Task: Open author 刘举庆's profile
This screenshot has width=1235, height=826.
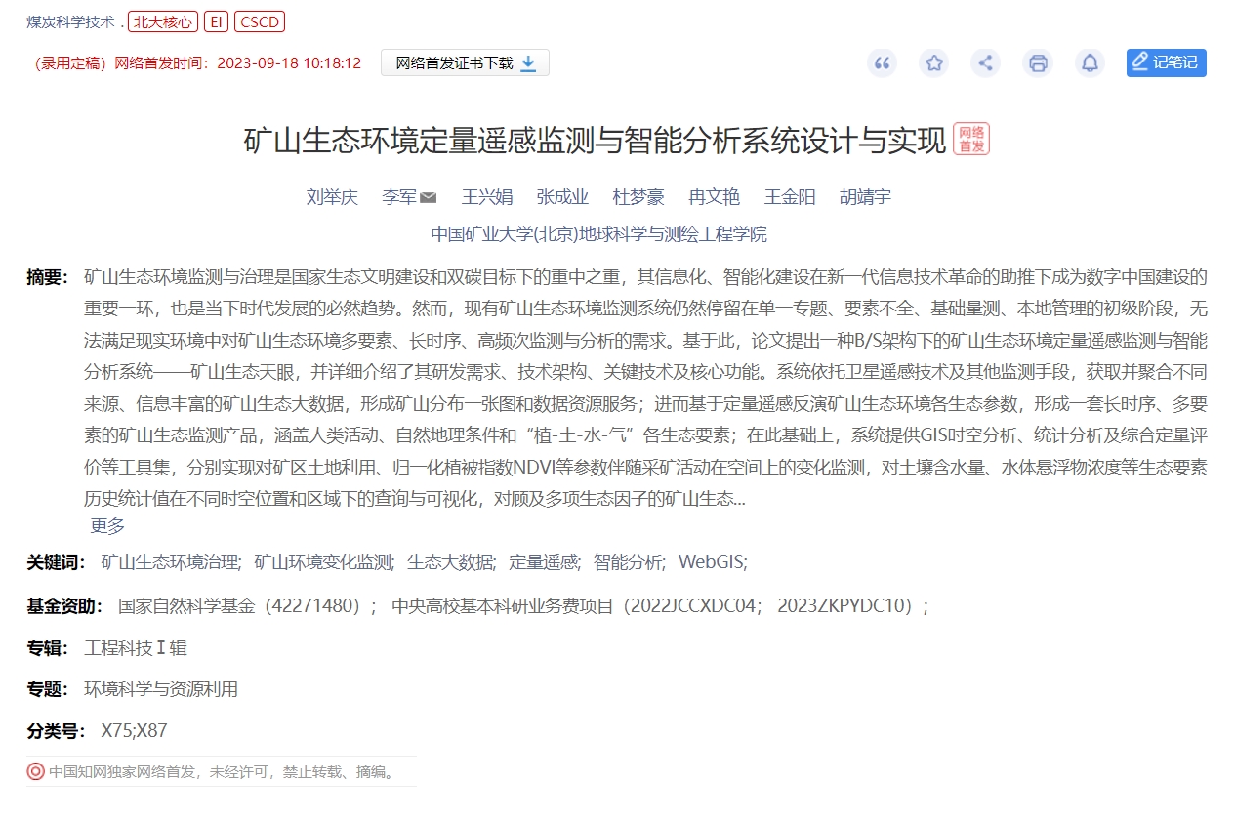Action: [332, 197]
